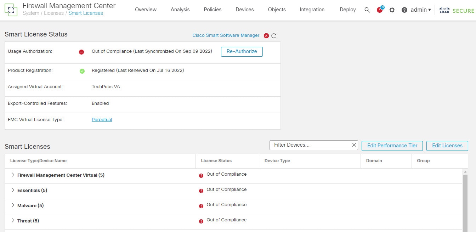This screenshot has width=476, height=232.
Task: Click the Out of Compliance text in the Threat row
Action: pyautogui.click(x=227, y=220)
